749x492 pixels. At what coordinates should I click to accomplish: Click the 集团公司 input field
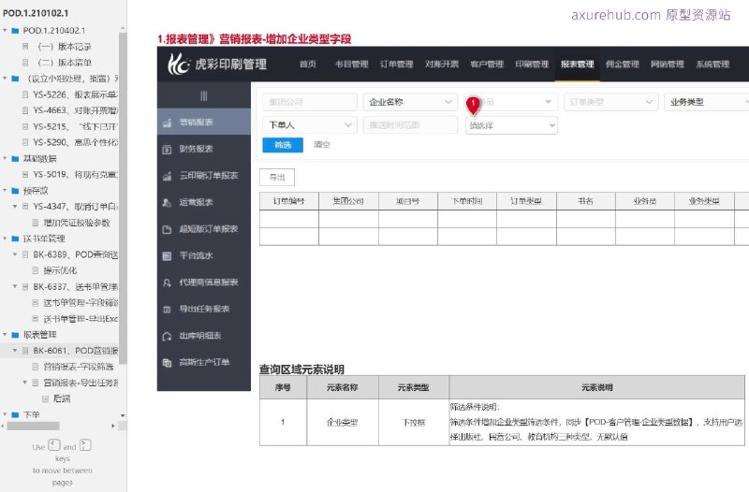tap(310, 102)
